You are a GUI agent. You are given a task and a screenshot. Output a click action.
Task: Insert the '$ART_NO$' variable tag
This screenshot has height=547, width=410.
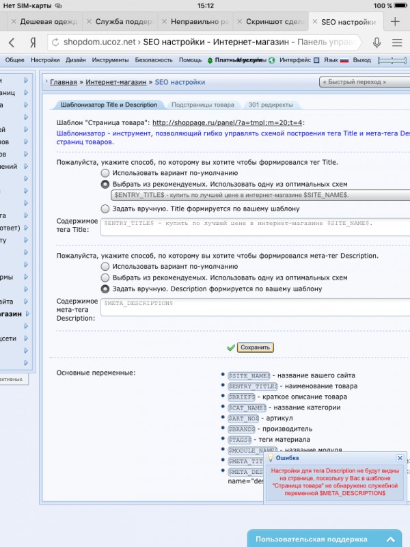tap(243, 418)
